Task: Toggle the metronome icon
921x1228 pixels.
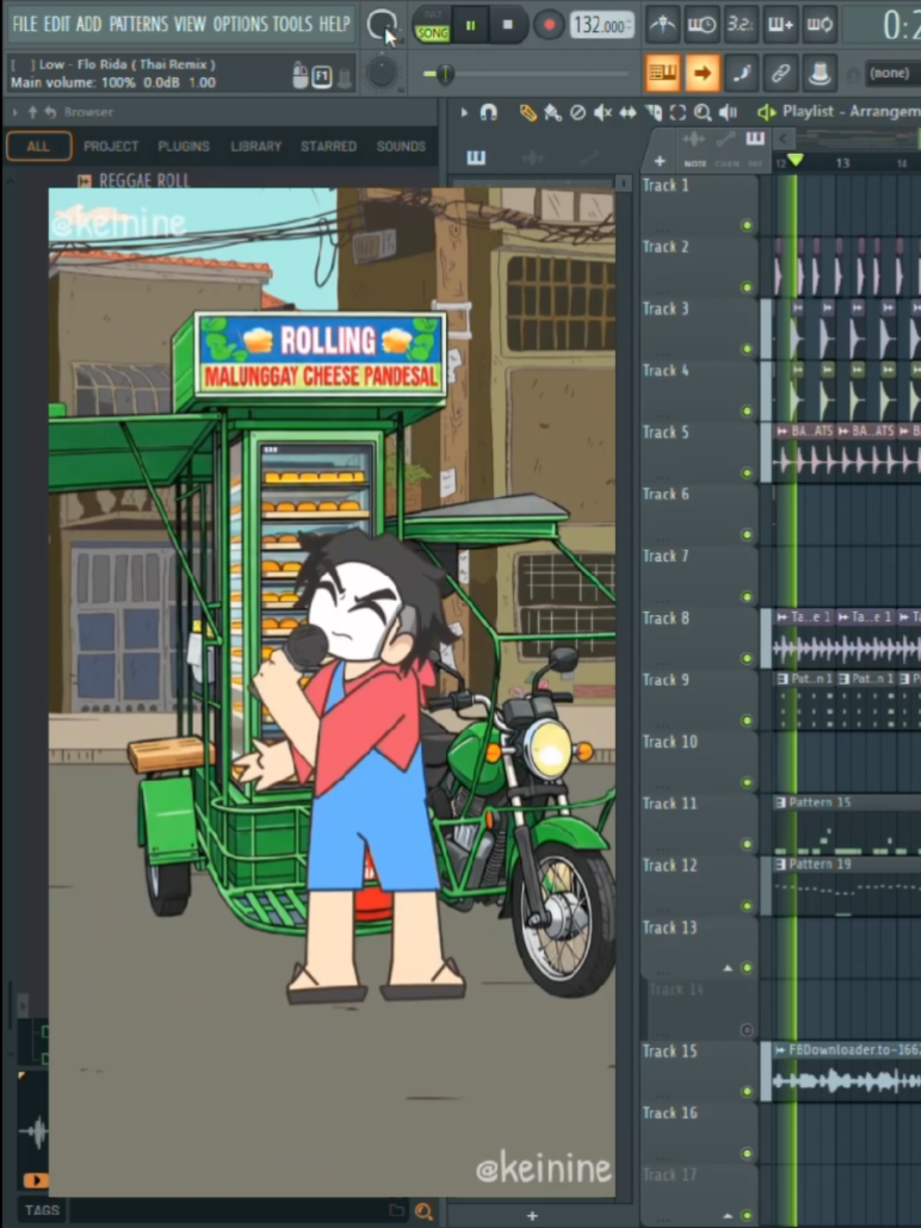Action: pyautogui.click(x=663, y=25)
